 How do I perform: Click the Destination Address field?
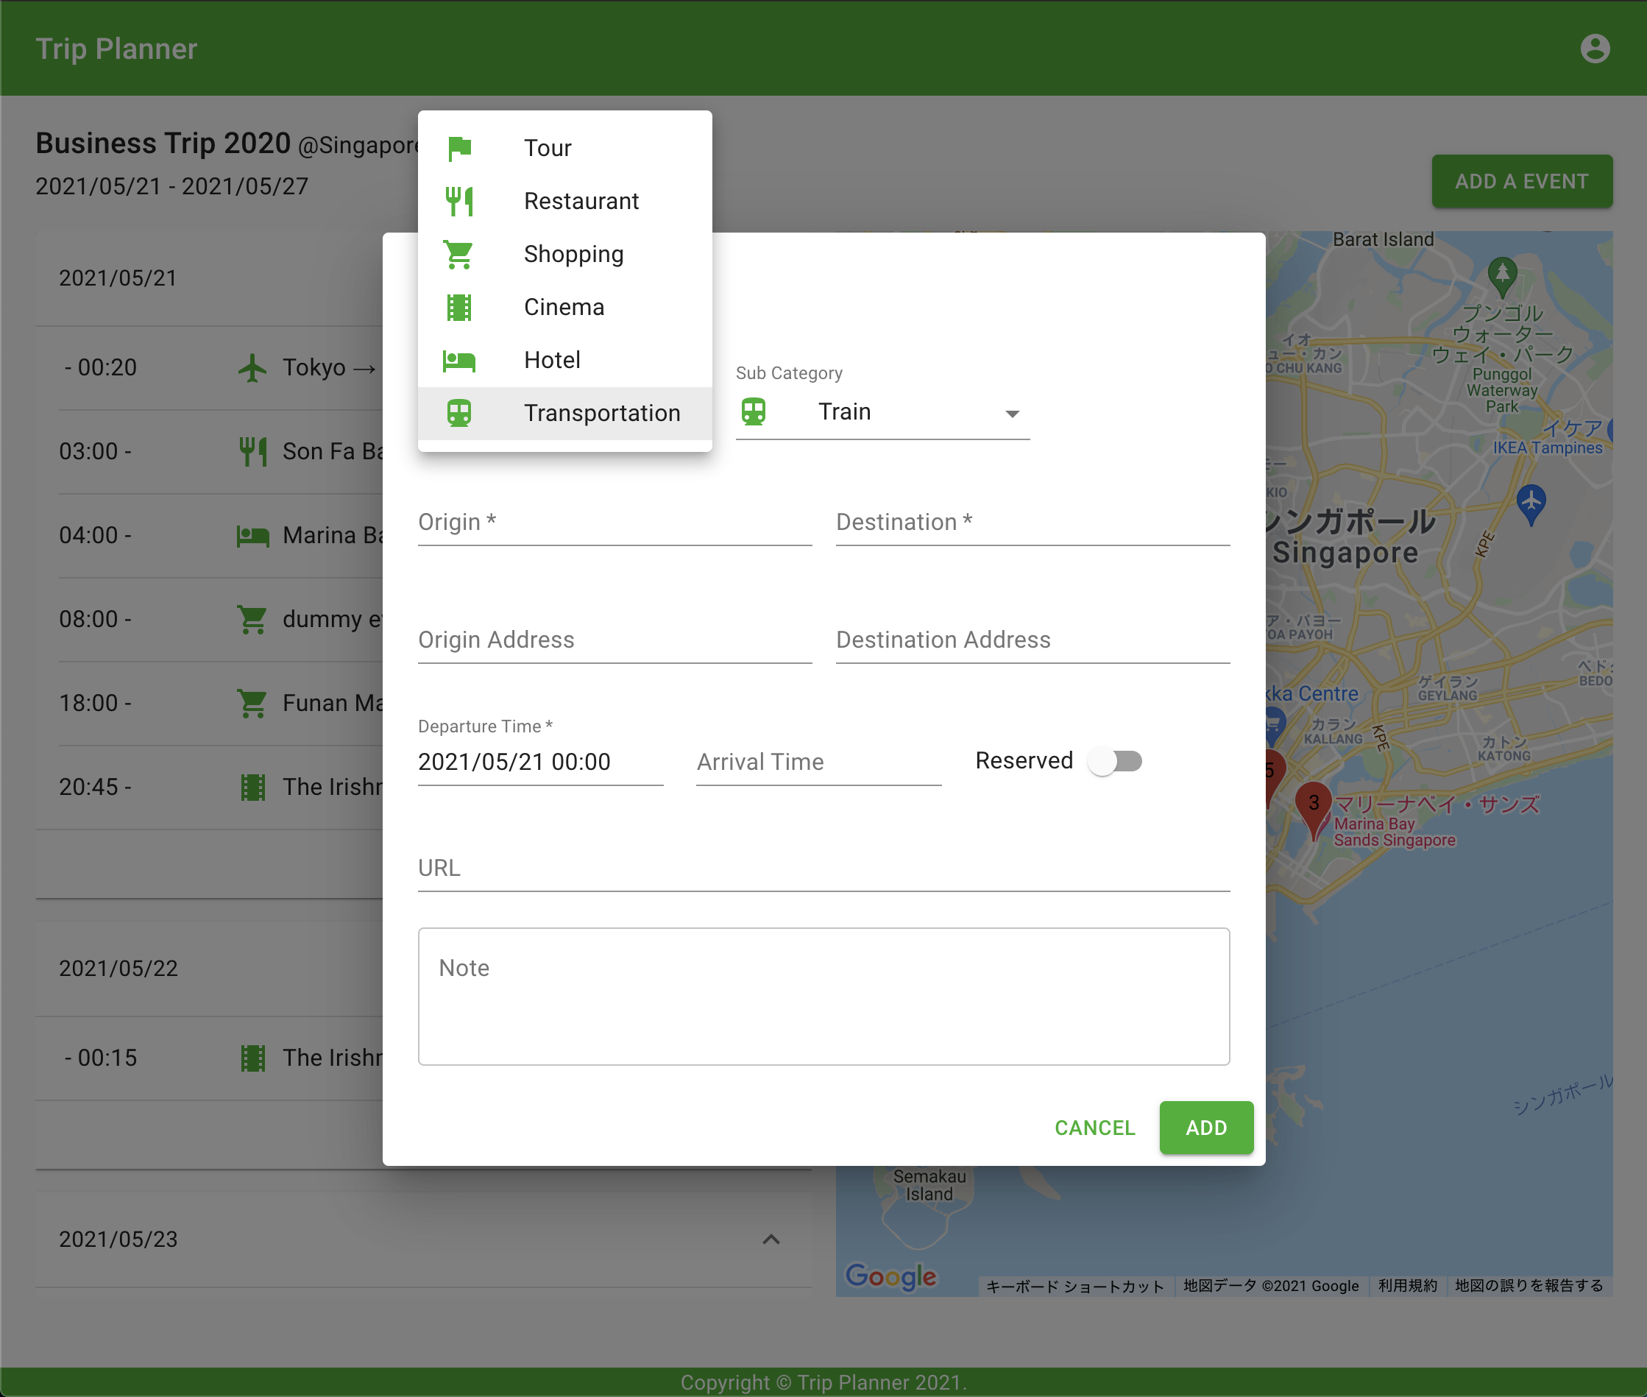[x=1033, y=640]
